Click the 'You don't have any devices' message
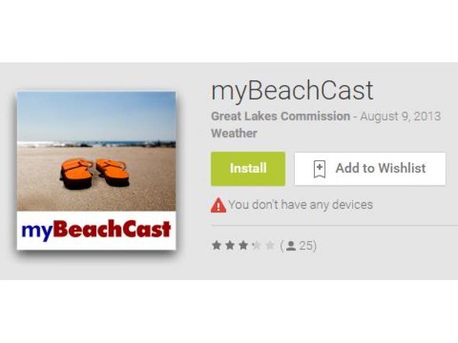458x343 pixels. tap(301, 205)
